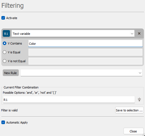Click Save to selection button
The height and width of the screenshot is (136, 145).
tap(129, 110)
